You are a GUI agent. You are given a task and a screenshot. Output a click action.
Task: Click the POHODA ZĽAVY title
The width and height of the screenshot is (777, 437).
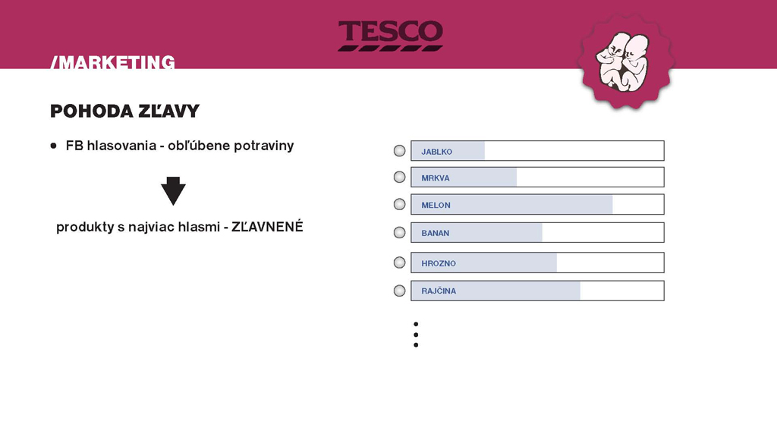pyautogui.click(x=124, y=112)
